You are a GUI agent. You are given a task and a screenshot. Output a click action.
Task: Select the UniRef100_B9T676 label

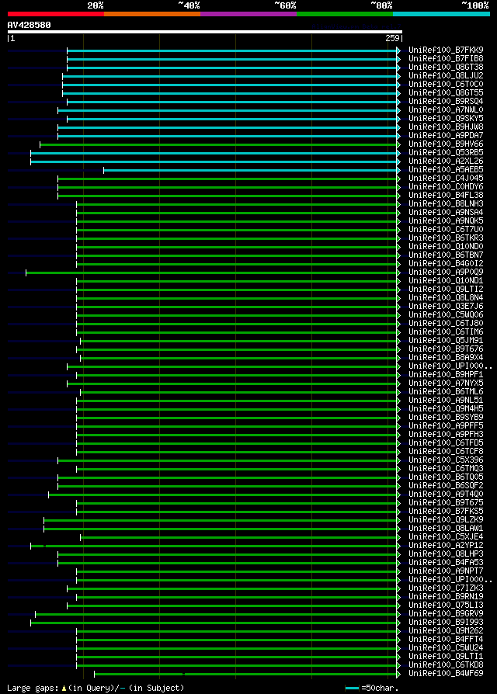click(x=446, y=349)
